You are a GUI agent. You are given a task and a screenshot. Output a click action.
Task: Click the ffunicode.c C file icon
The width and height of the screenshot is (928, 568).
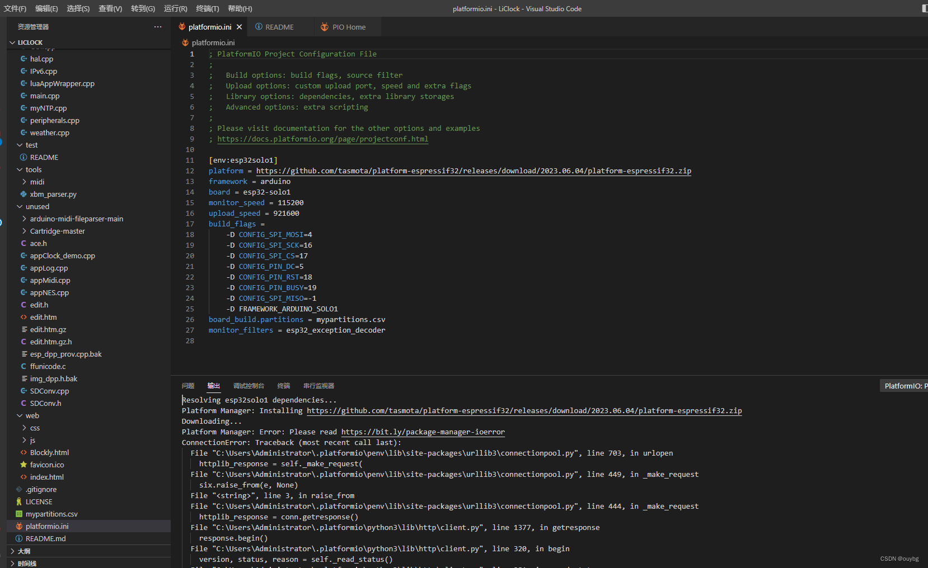pyautogui.click(x=24, y=366)
